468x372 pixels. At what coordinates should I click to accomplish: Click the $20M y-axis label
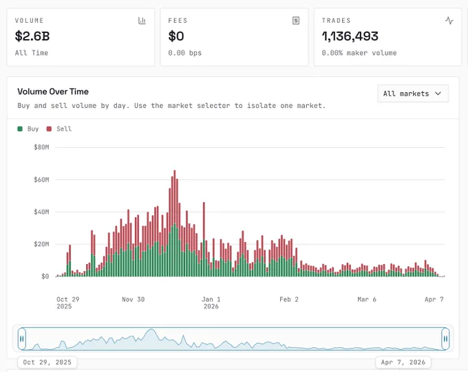tap(41, 244)
